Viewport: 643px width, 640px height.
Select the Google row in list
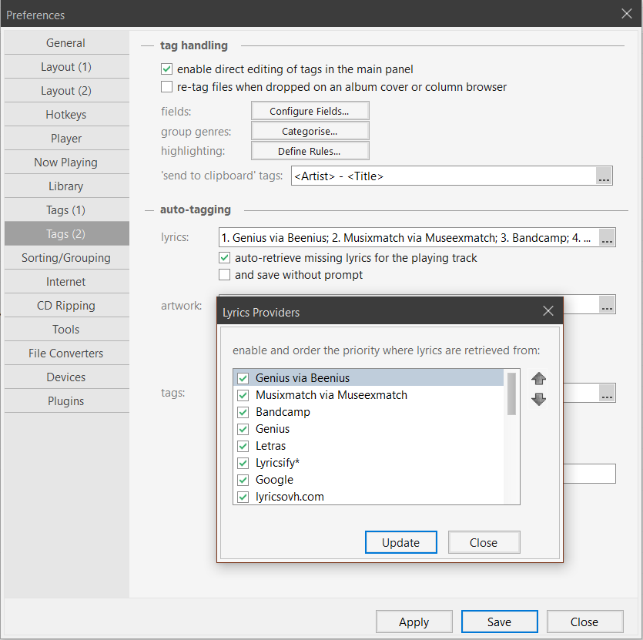(368, 480)
